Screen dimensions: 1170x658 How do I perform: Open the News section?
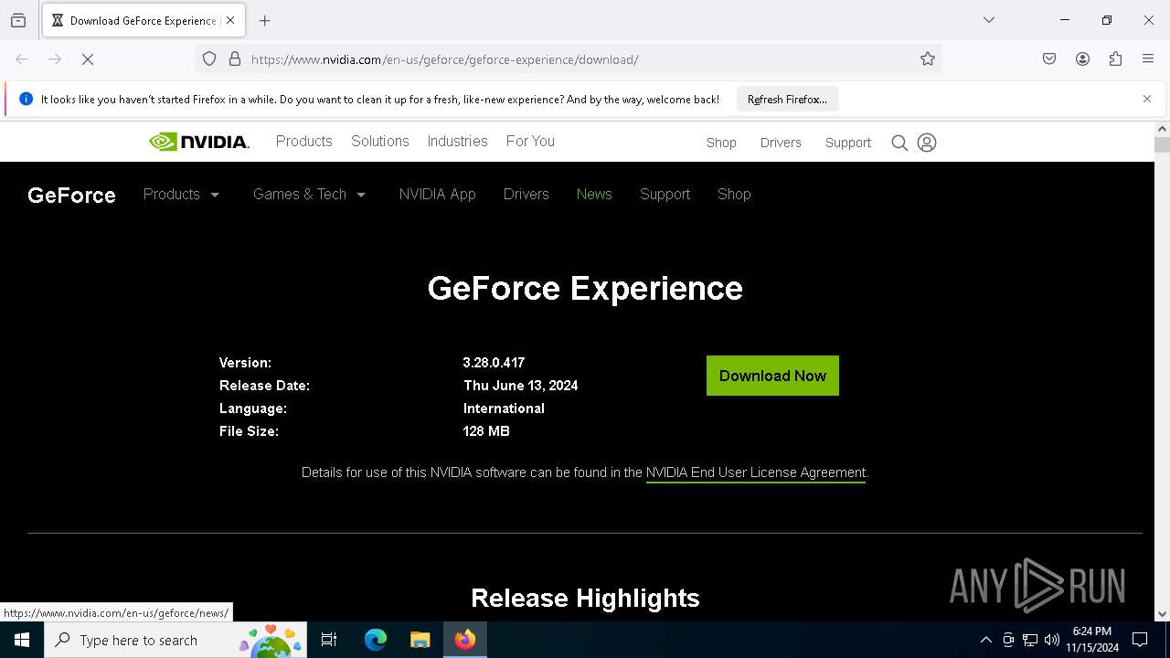click(594, 194)
